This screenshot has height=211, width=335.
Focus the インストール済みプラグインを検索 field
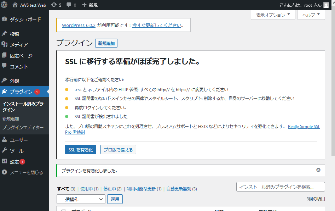click(x=281, y=187)
